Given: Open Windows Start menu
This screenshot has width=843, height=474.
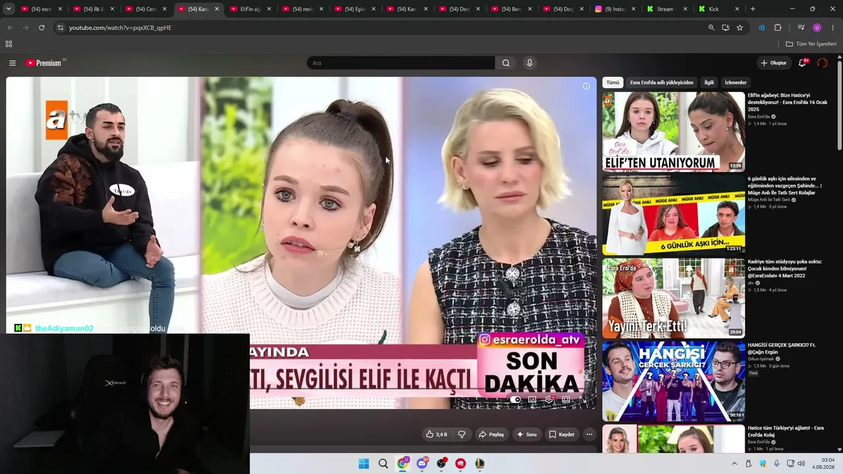Looking at the screenshot, I should coord(364,464).
